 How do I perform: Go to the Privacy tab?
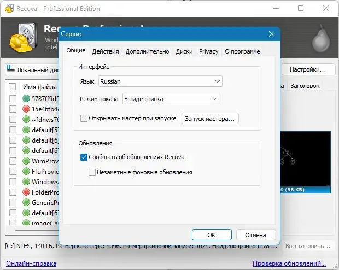tap(209, 52)
